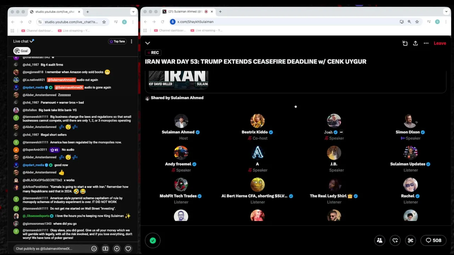This screenshot has height=255, width=454.
Task: Reload the x.com page
Action: point(162,22)
